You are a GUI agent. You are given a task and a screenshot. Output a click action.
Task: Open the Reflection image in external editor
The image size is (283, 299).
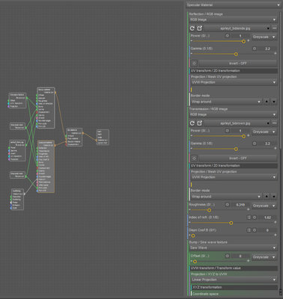(199, 28)
